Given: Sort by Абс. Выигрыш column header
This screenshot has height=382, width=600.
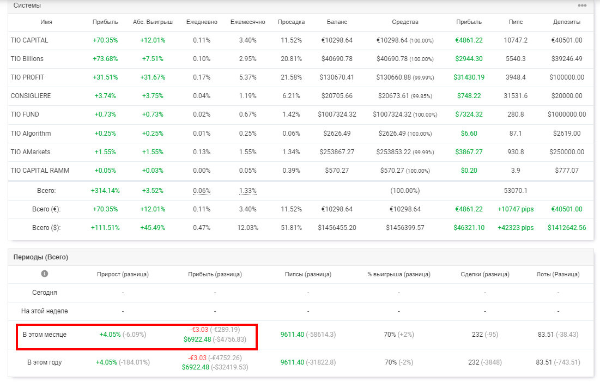Looking at the screenshot, I should [x=153, y=22].
